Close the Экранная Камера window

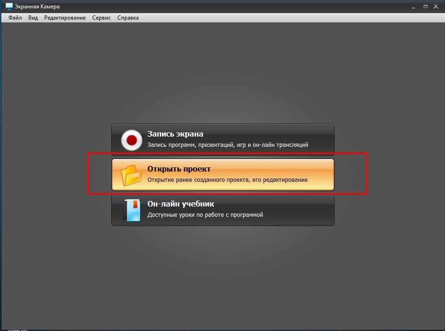click(x=437, y=7)
